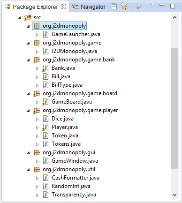Click the CashFormatter.java file icon
This screenshot has height=203, width=182.
[x=45, y=178]
